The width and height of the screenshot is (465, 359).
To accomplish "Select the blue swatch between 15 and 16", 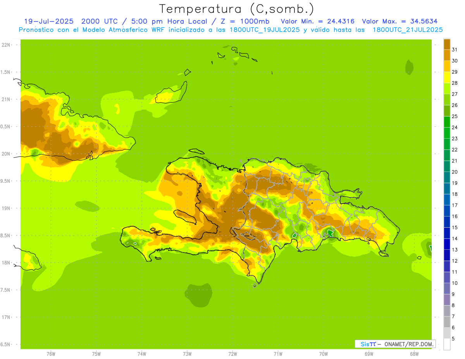I will pyautogui.click(x=447, y=222).
